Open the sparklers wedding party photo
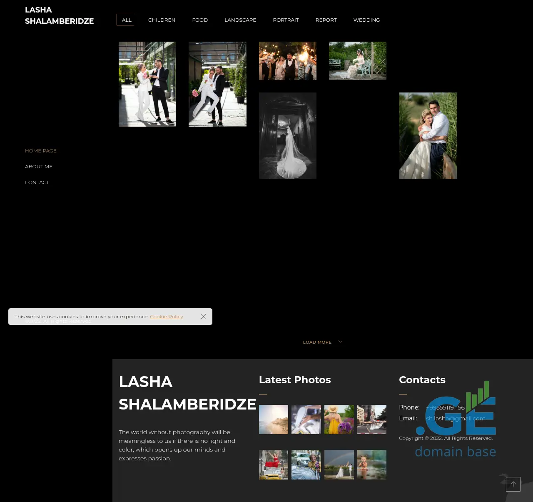This screenshot has height=502, width=533. pyautogui.click(x=288, y=61)
